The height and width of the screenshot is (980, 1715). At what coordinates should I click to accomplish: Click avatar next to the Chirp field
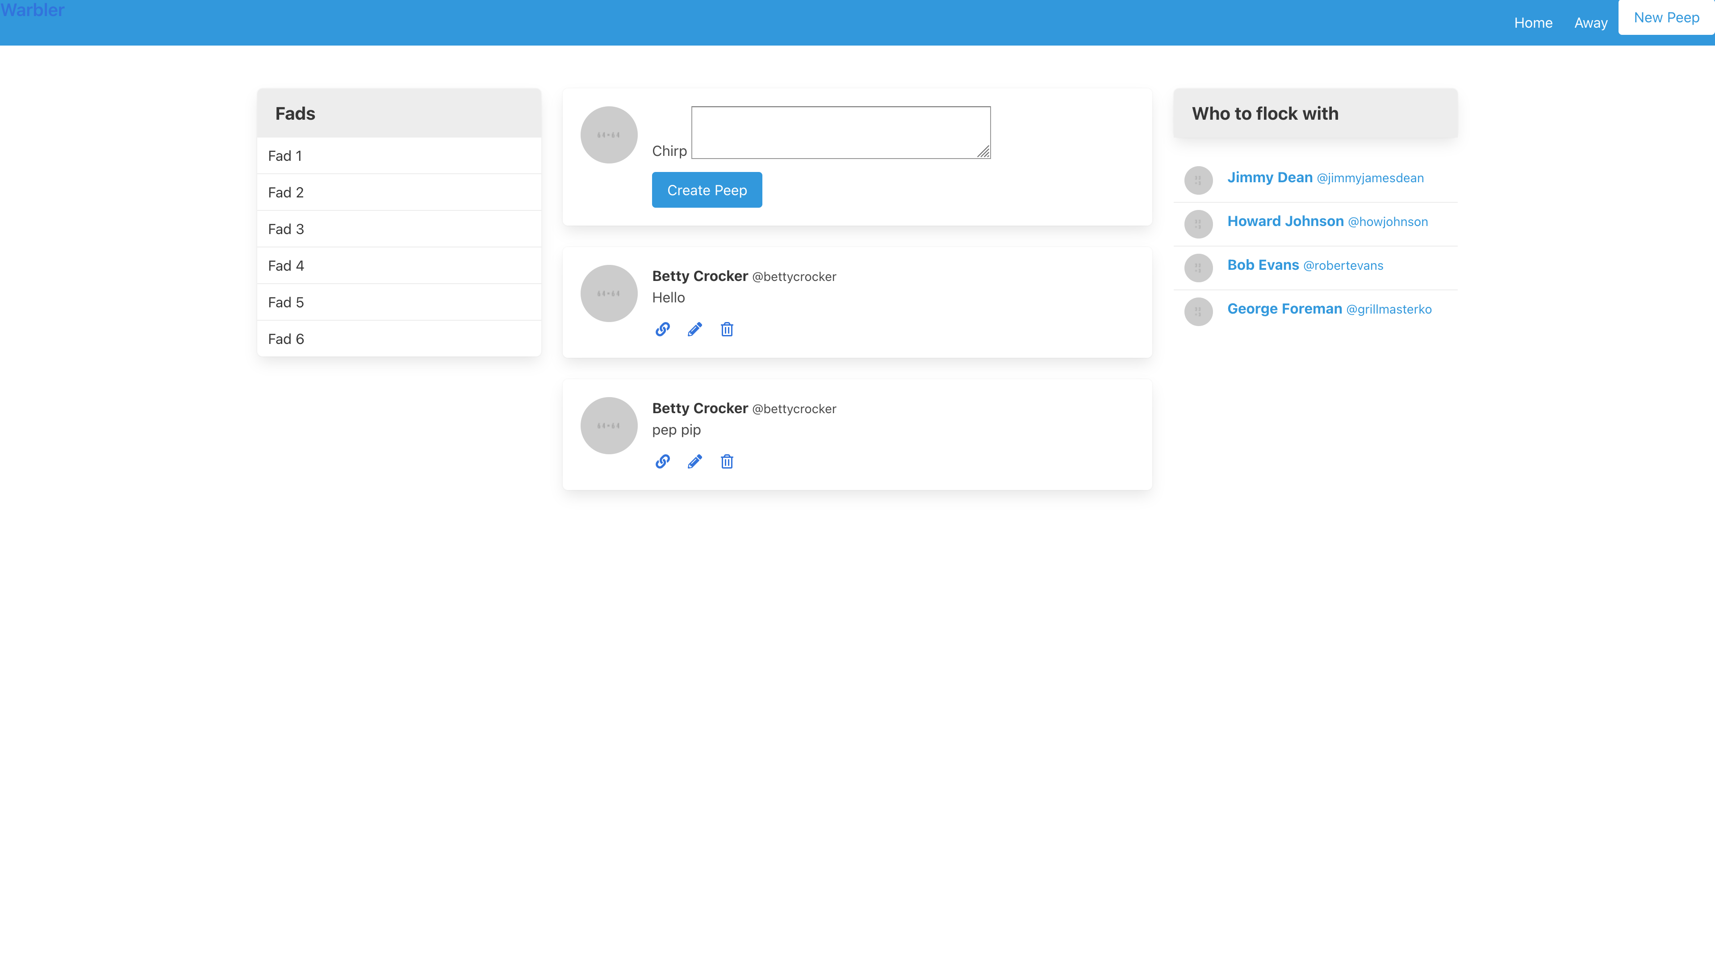pyautogui.click(x=609, y=134)
